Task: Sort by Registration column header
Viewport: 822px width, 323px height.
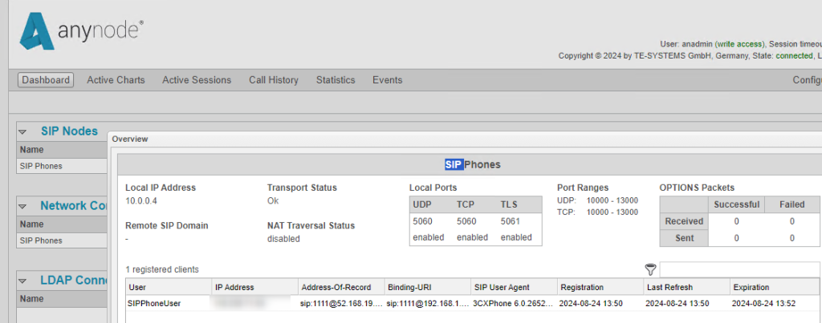Action: pos(582,287)
